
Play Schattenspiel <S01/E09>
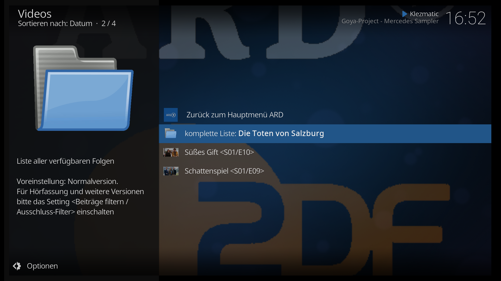pos(325,171)
